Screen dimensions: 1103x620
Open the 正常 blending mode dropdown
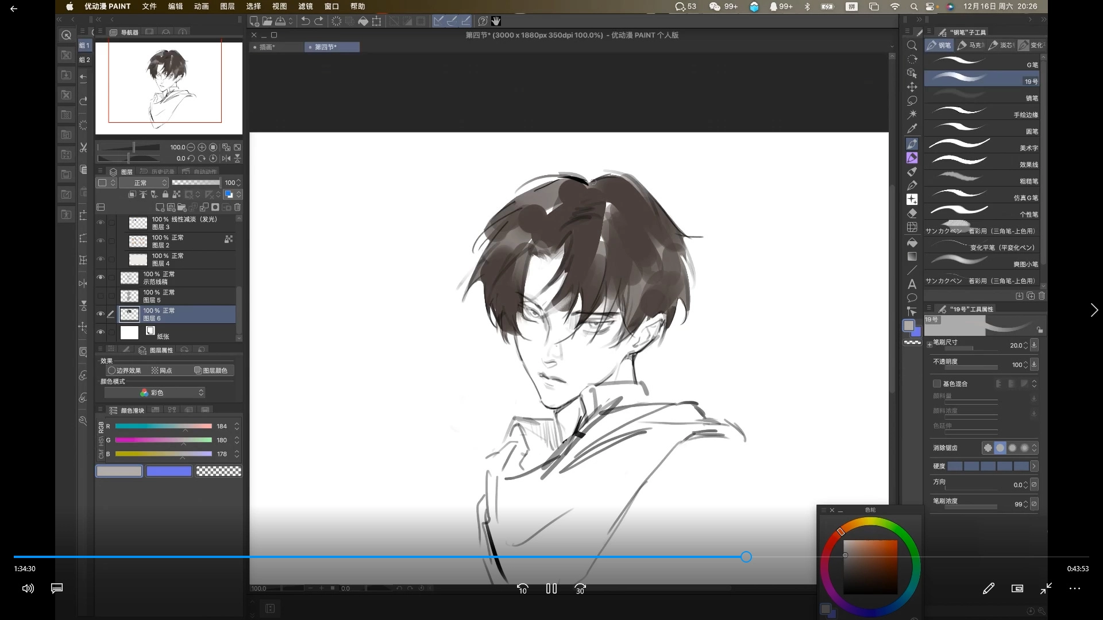click(x=144, y=183)
